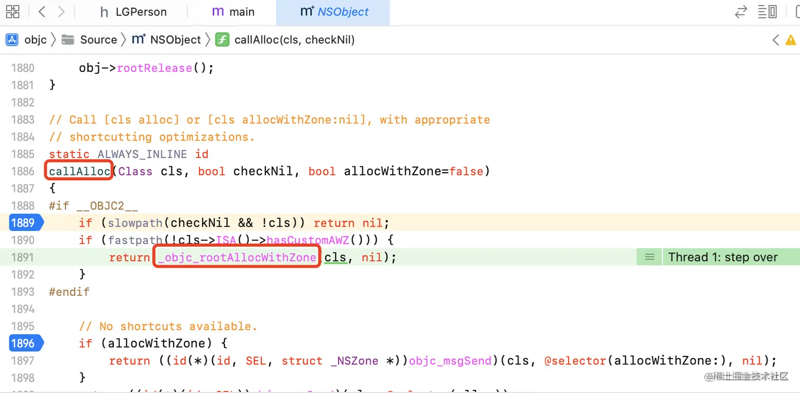Click the fastpath macro on line 1890
Image resolution: width=800 pixels, height=393 pixels.
tap(134, 240)
